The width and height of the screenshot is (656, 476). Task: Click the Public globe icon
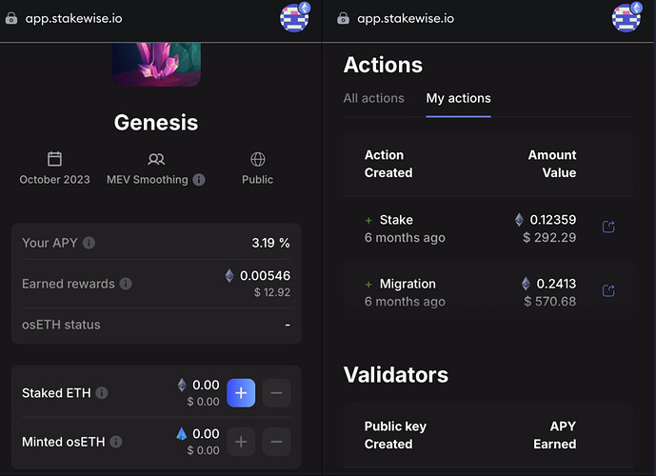(258, 159)
